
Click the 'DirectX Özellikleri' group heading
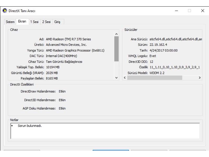pyautogui.click(x=22, y=85)
